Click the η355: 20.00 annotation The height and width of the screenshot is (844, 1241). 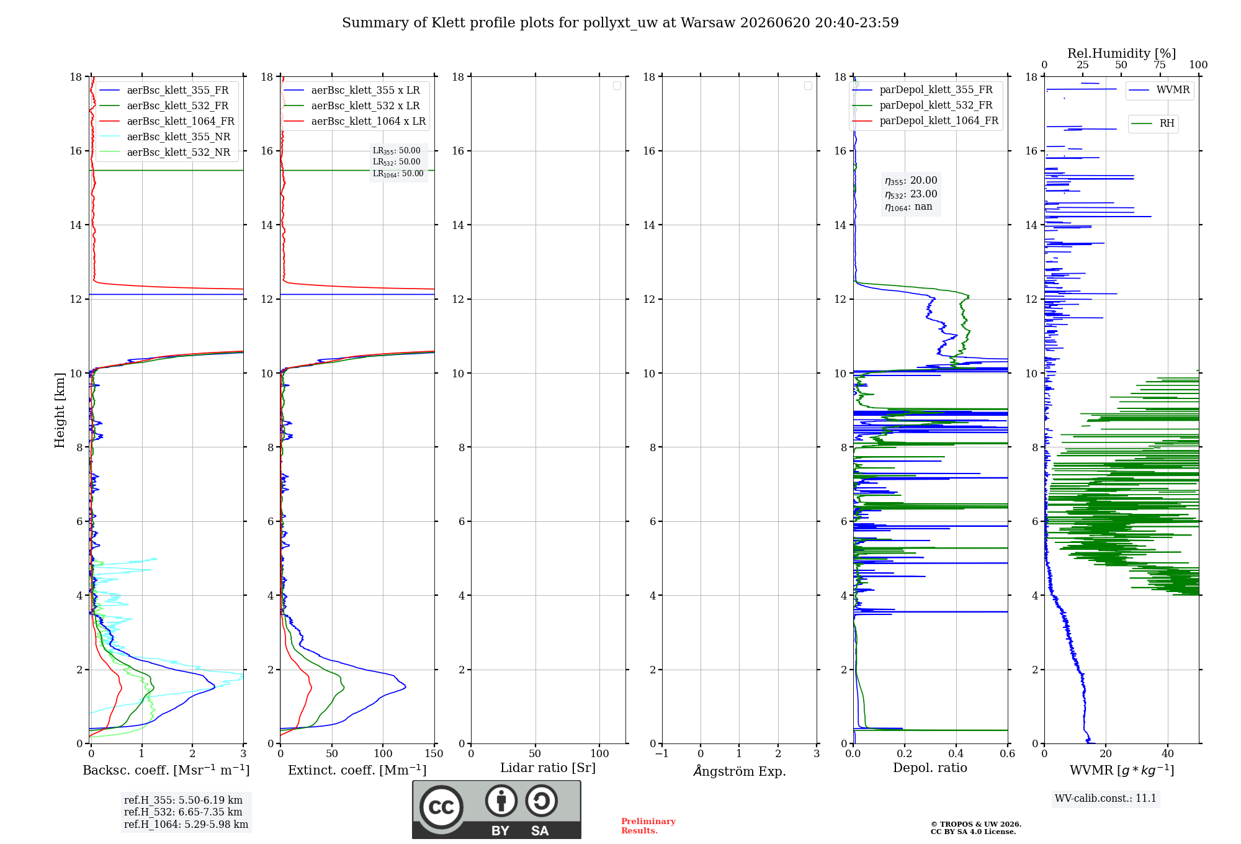pos(911,181)
